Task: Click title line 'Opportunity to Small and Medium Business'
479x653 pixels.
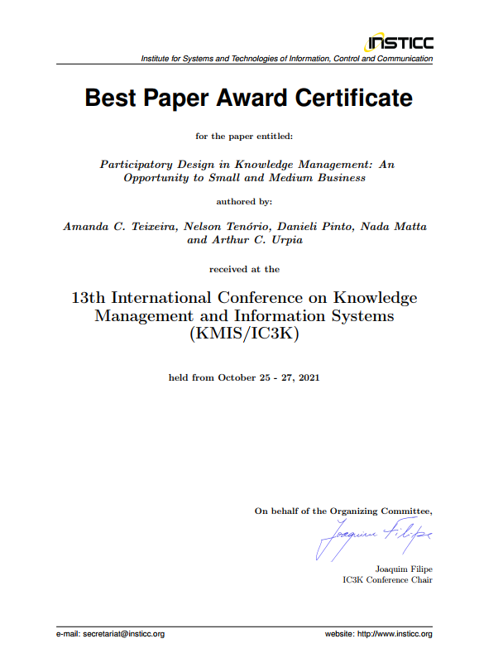Action: click(x=244, y=178)
